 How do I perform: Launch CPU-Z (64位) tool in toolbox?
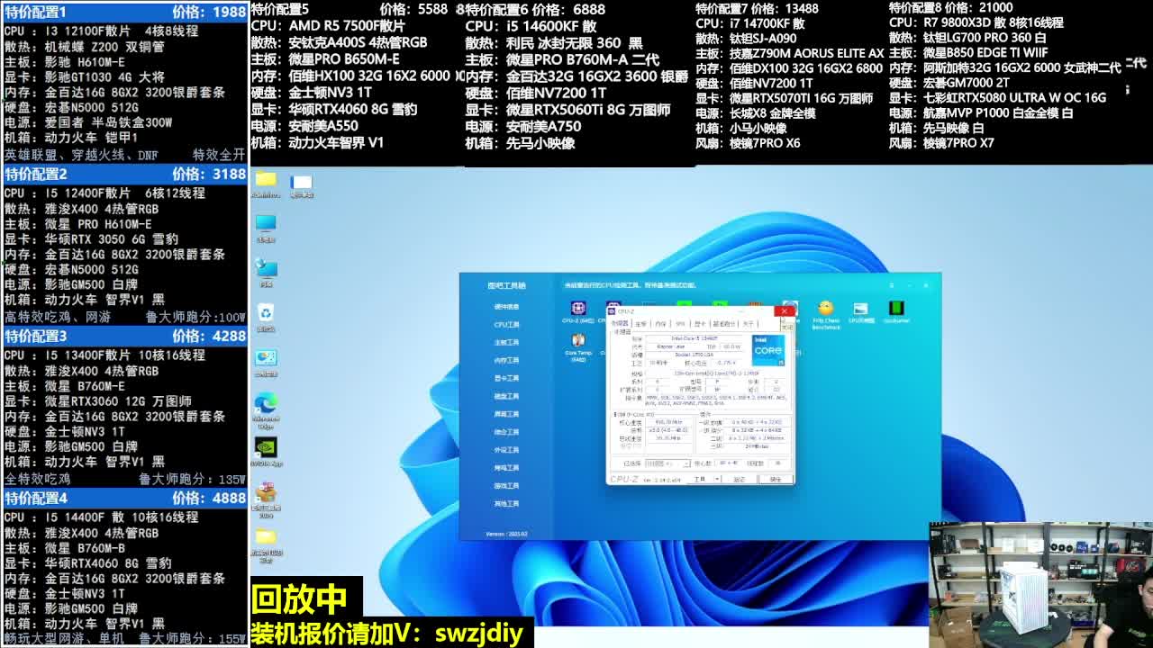[578, 310]
